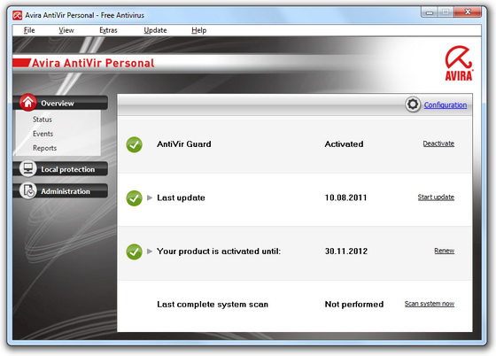Close the Avira AntiVir window

click(468, 12)
